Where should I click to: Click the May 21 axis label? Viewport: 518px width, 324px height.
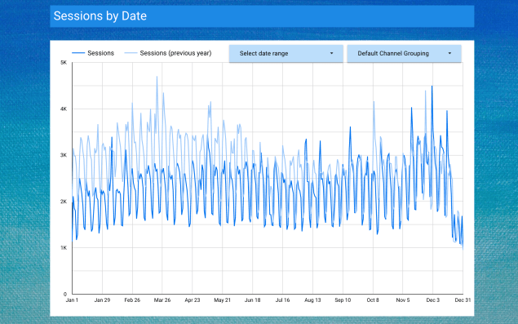[x=223, y=300]
